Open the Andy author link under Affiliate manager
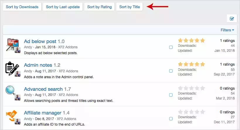Image resolution: width=240 pixels, height=130 pixels. coord(28,119)
